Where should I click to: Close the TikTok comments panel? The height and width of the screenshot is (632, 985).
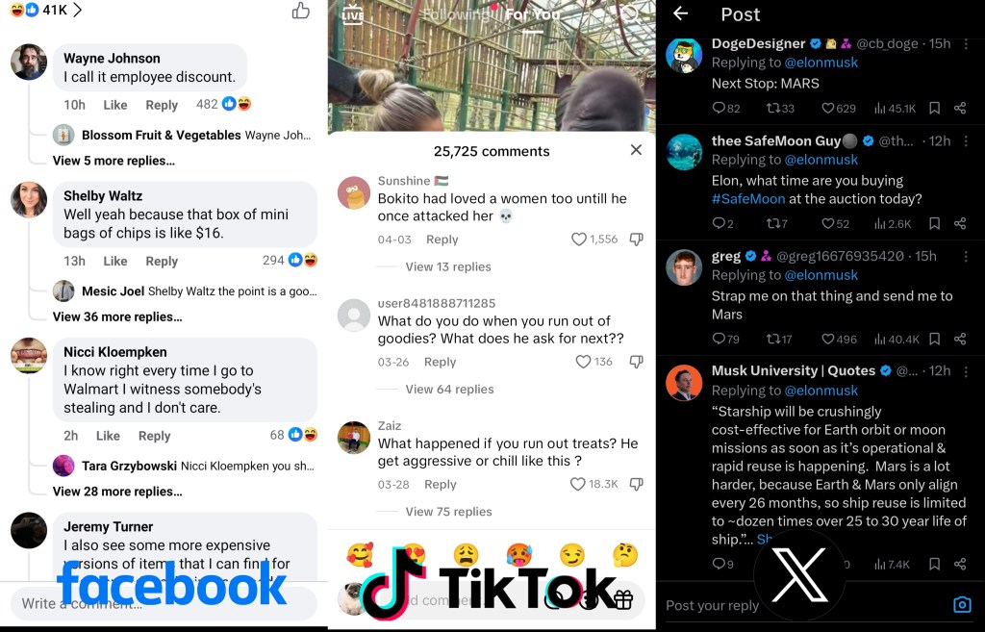tap(636, 149)
